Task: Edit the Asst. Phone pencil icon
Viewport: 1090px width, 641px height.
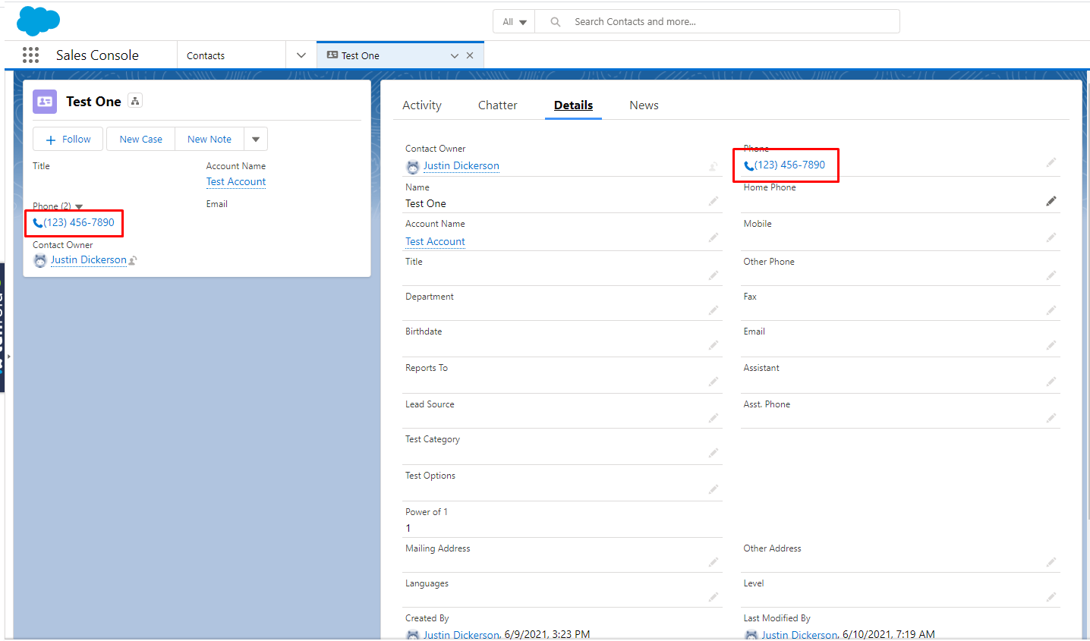Action: 1051,418
